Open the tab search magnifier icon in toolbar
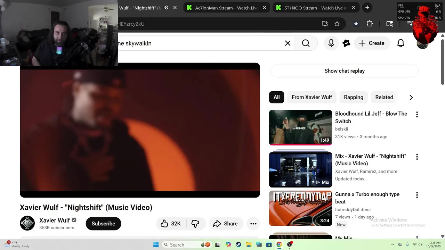The height and width of the screenshot is (250, 445). coord(389,24)
